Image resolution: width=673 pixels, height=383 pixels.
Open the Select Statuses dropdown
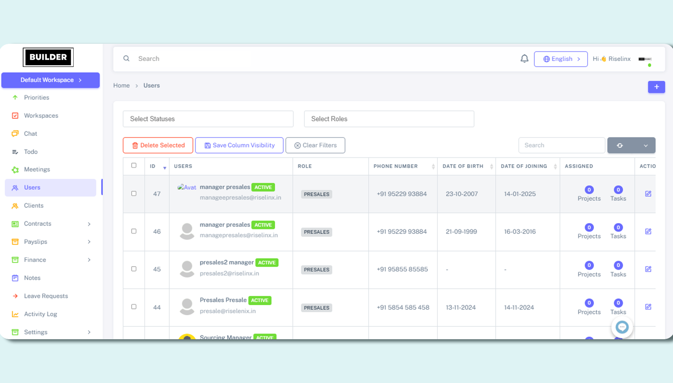click(208, 119)
